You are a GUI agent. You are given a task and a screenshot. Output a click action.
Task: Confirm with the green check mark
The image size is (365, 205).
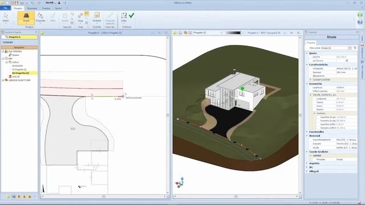pyautogui.click(x=132, y=15)
